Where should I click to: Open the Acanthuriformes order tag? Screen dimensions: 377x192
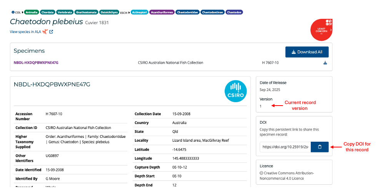tap(162, 12)
